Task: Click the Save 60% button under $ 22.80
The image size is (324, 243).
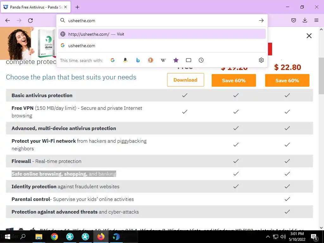Action: pyautogui.click(x=287, y=80)
